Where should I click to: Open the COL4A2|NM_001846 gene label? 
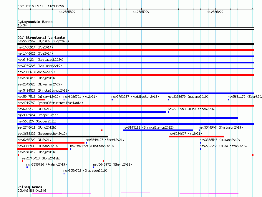click(32, 191)
